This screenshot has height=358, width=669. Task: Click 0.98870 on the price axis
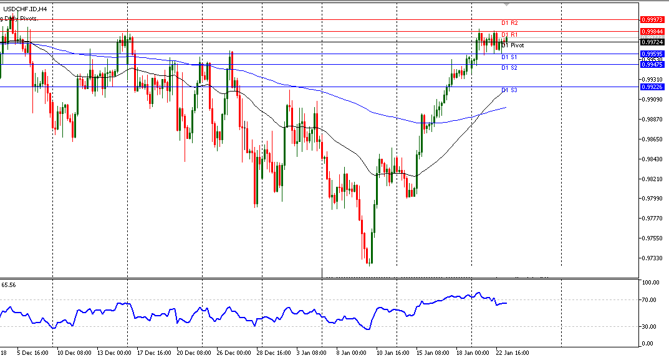click(x=652, y=120)
